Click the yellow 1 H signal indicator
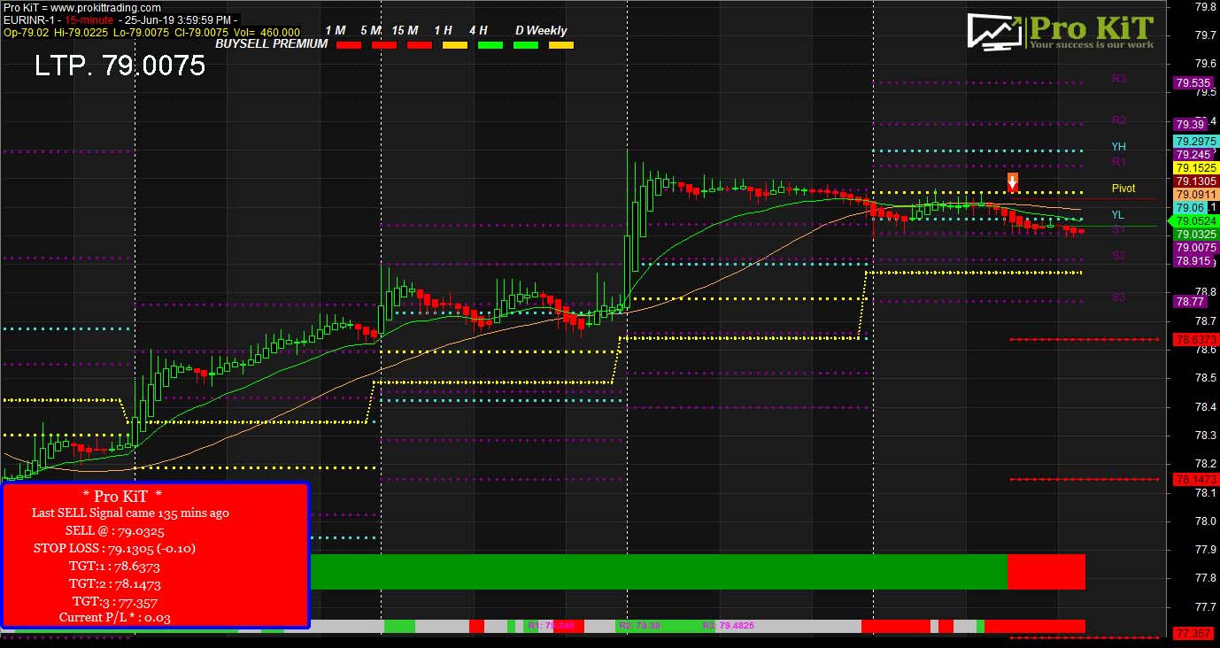1220x648 pixels. 454,43
